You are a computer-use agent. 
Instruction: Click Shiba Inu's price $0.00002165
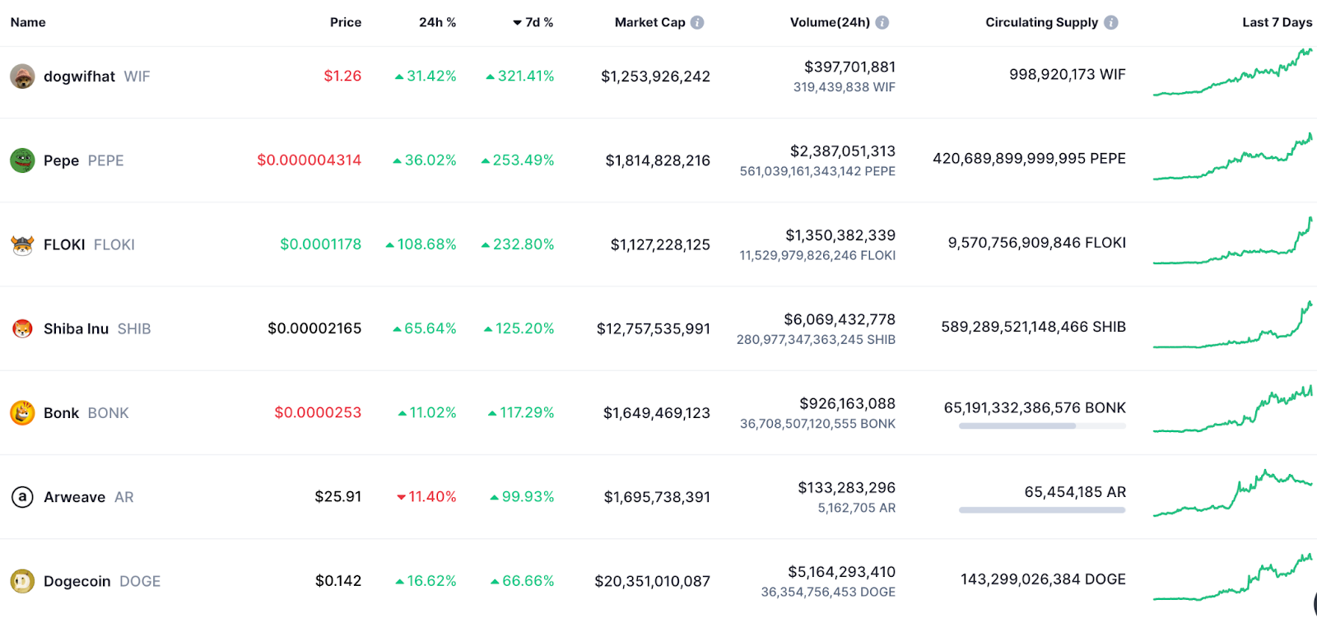[314, 328]
